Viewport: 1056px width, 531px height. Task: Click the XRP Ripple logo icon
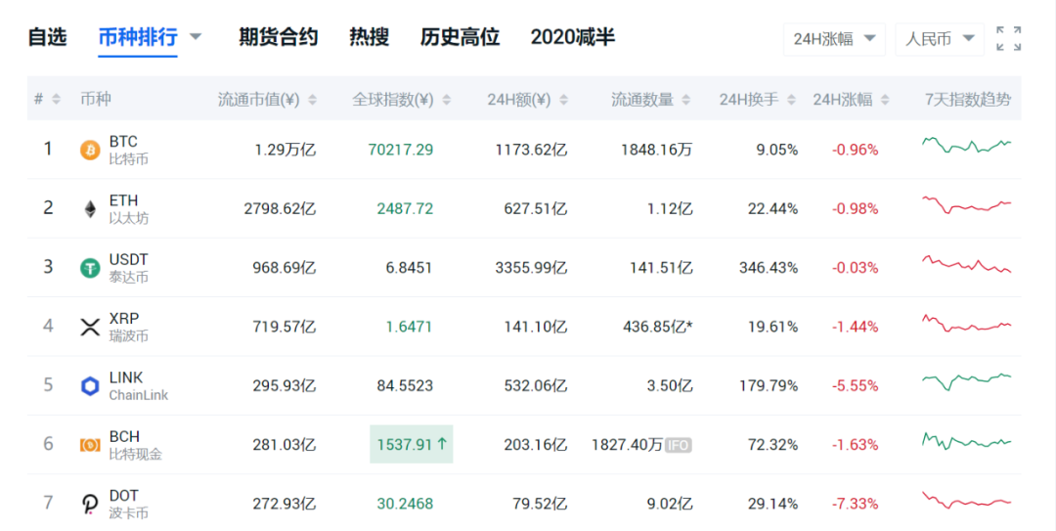[90, 328]
